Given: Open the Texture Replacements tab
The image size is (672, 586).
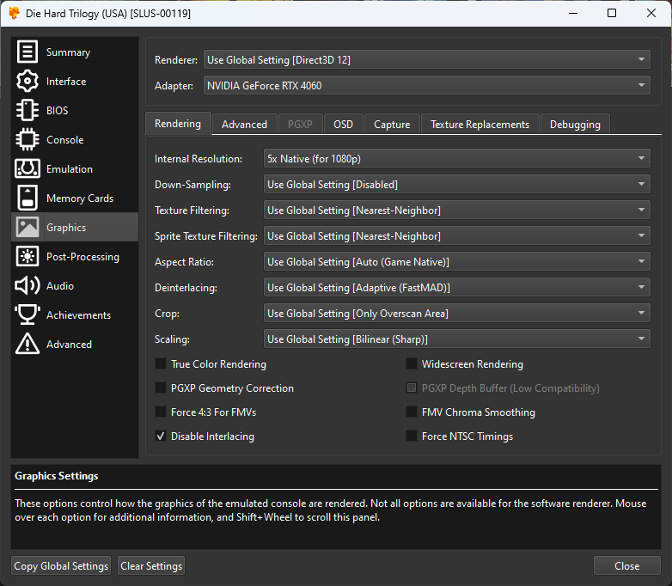Looking at the screenshot, I should coord(480,125).
